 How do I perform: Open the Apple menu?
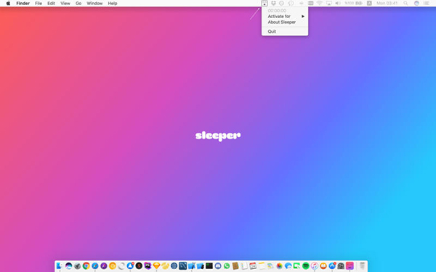pos(8,4)
